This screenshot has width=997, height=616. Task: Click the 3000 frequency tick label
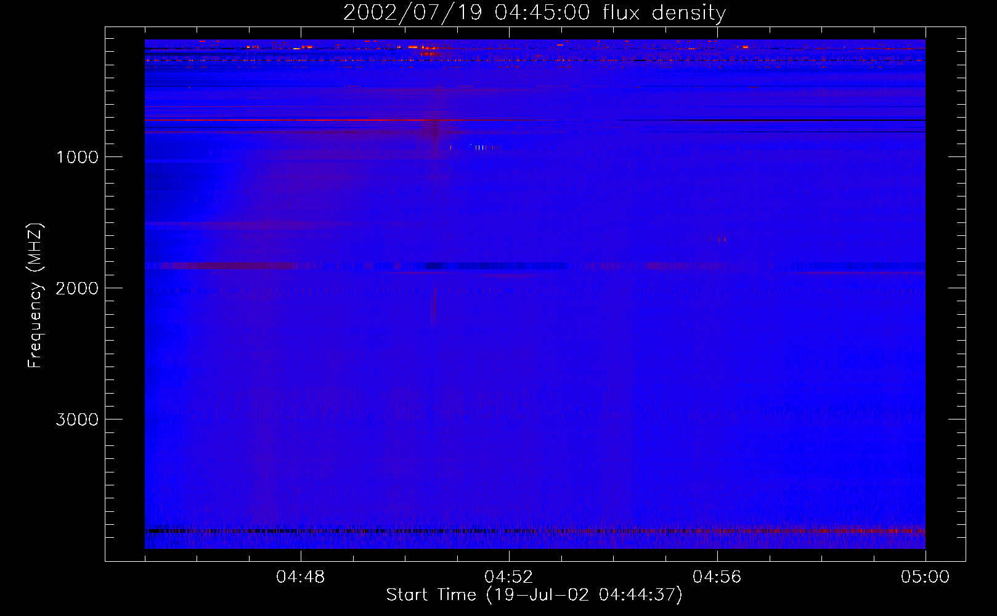77,419
